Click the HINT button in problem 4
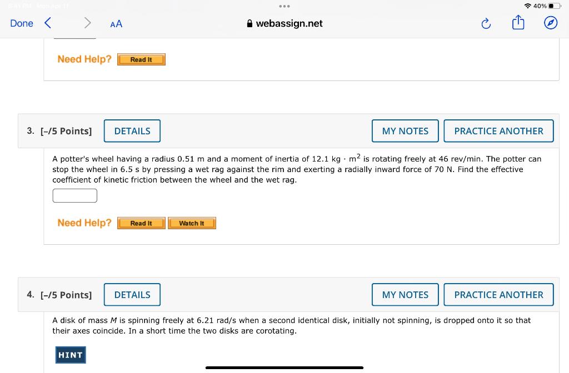This screenshot has width=569, height=373. coord(71,355)
